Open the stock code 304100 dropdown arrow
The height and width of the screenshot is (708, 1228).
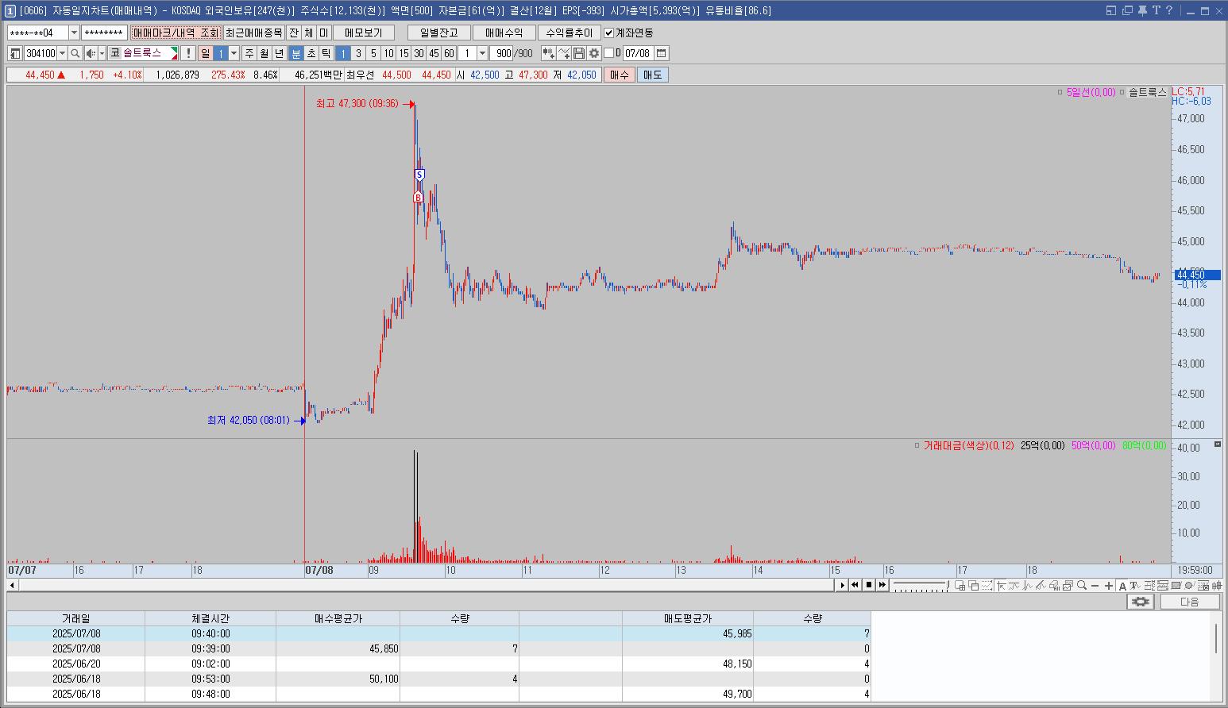[x=63, y=53]
